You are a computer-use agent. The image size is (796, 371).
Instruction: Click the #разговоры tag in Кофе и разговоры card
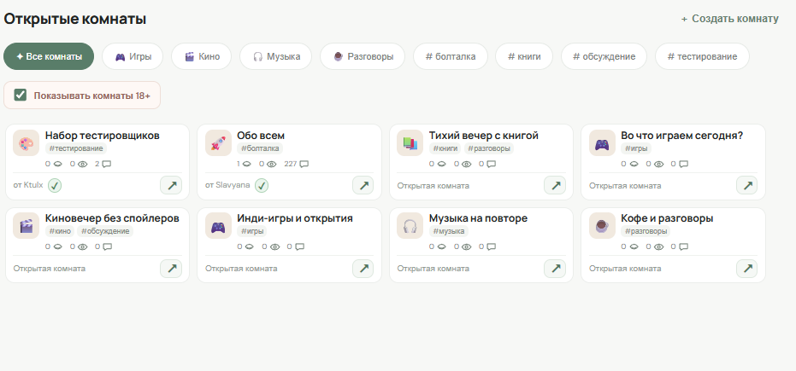(x=646, y=231)
